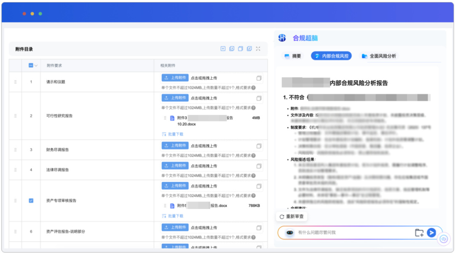Open dropdown arrow beside header checkbox
Image resolution: width=455 pixels, height=257 pixels.
coord(36,66)
